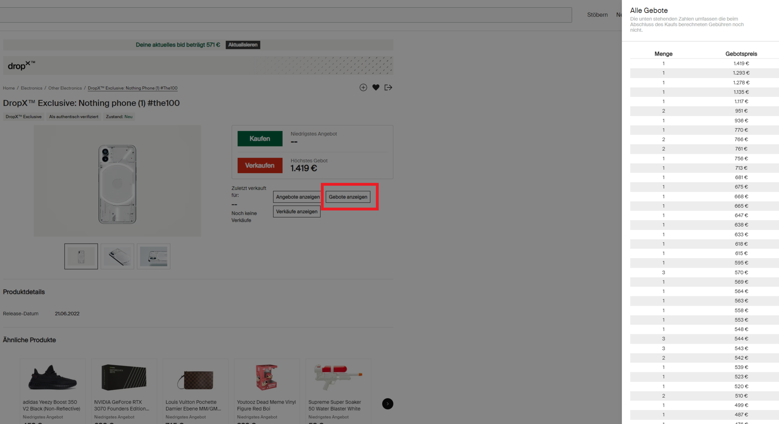
Task: Click the 1.278 € bid row
Action: point(704,83)
